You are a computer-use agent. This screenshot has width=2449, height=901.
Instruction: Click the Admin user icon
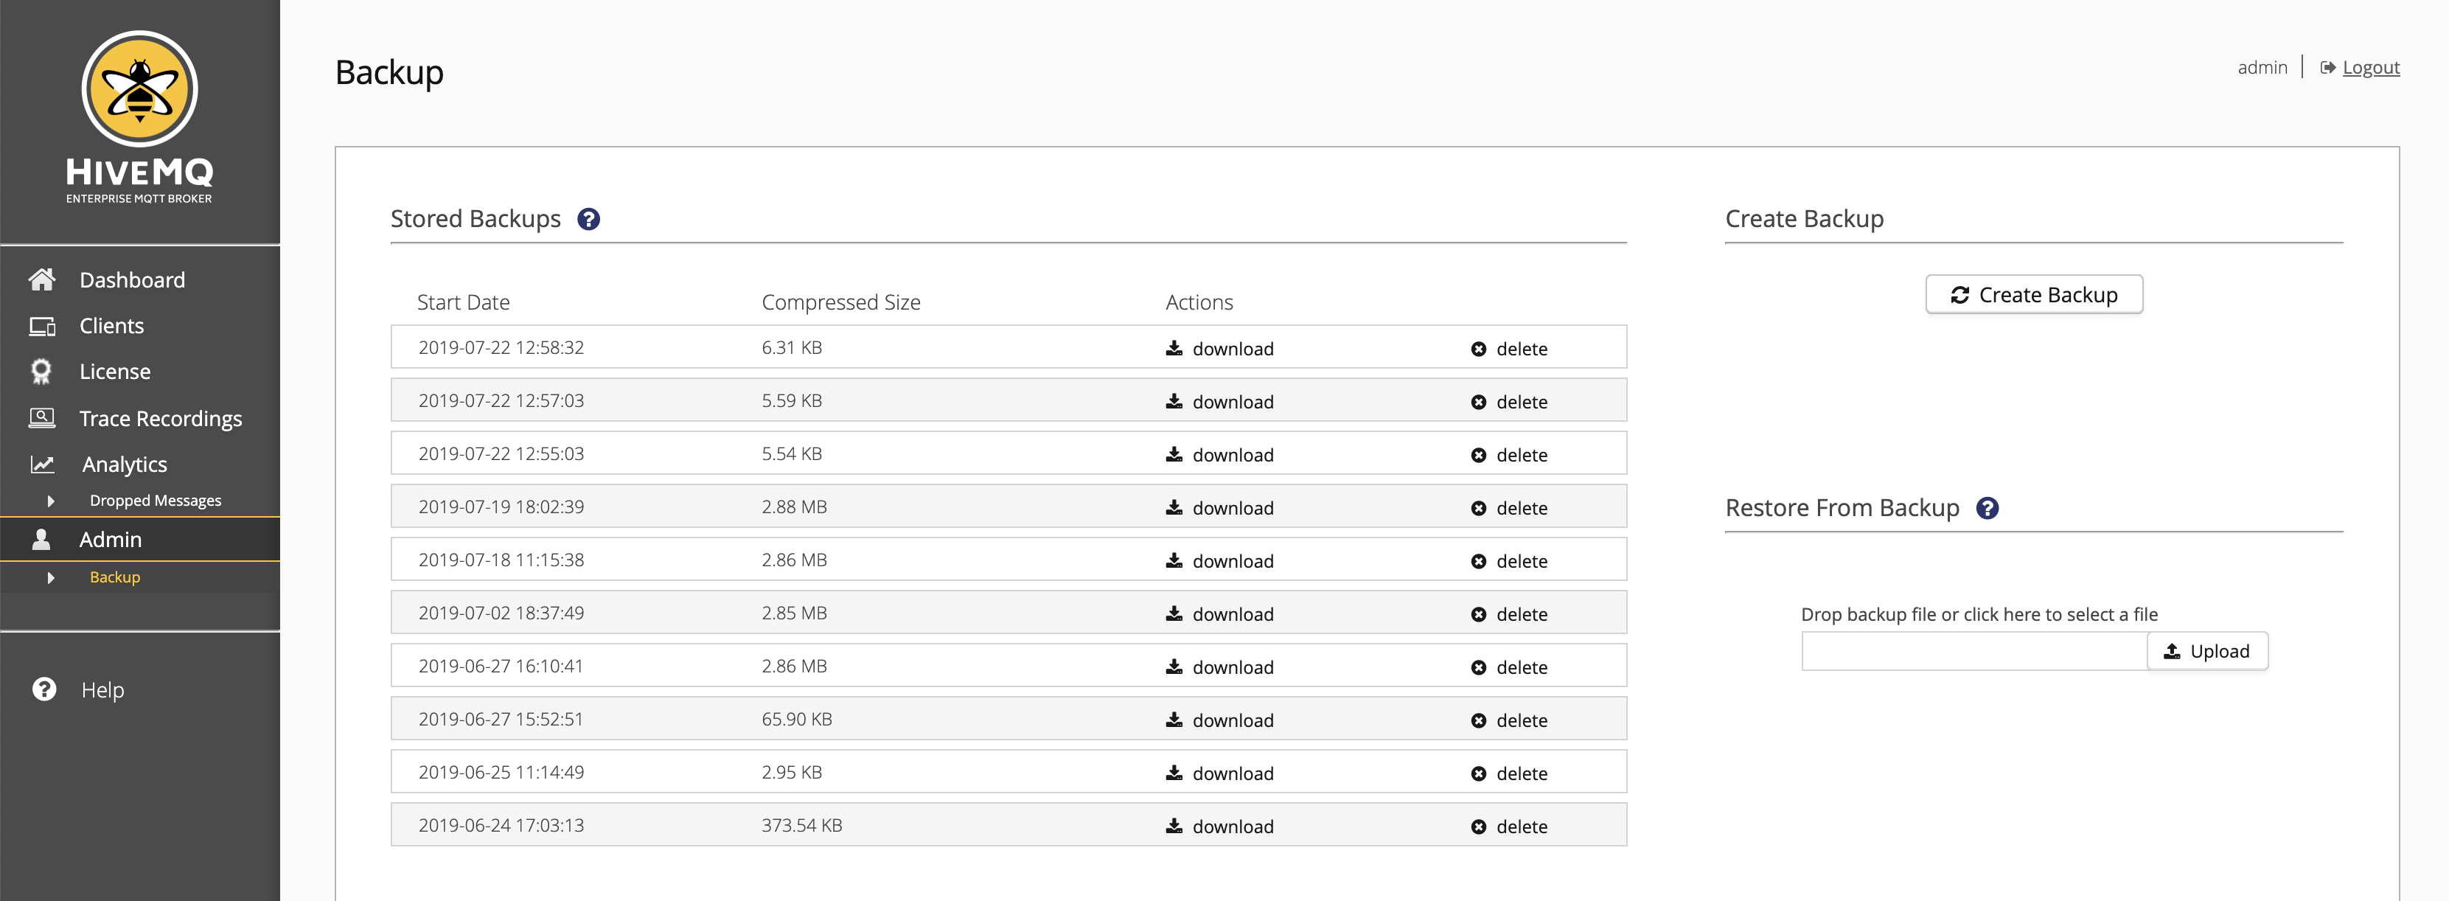coord(41,540)
